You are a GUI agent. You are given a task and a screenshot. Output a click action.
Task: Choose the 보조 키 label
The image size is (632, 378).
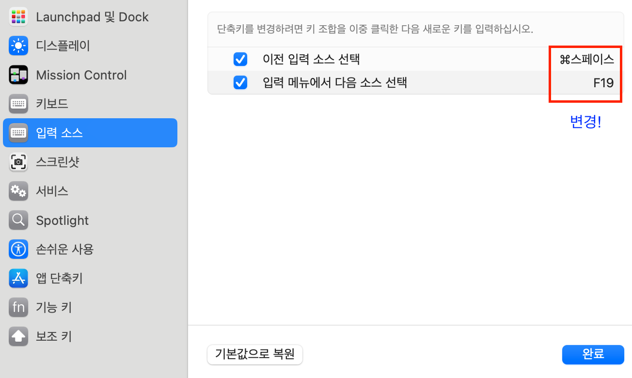coord(54,336)
